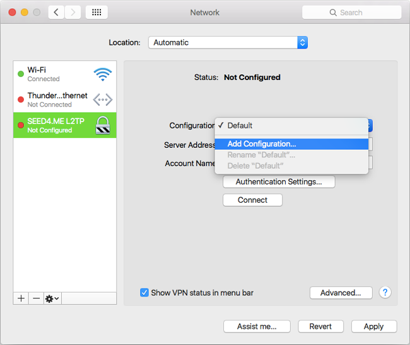Toggle Show VPN status in menu bar
This screenshot has width=410, height=345.
click(x=144, y=293)
